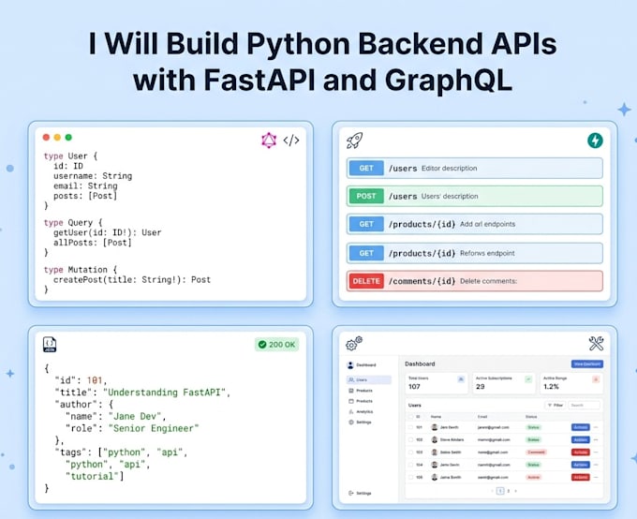Viewport: 637px width, 519px height.
Task: Open the more options dash for row 102
Action: 596,439
